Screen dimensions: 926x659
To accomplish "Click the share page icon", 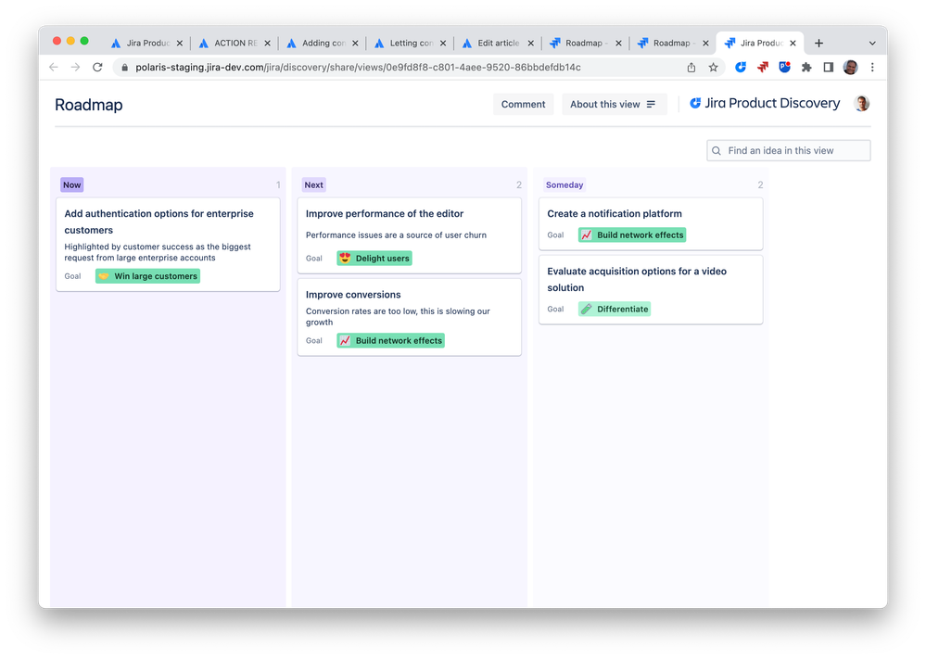I will tap(691, 68).
